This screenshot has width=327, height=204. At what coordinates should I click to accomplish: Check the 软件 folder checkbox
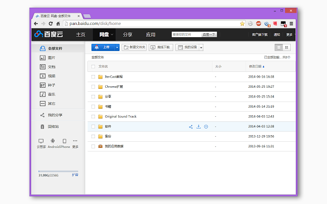93,126
